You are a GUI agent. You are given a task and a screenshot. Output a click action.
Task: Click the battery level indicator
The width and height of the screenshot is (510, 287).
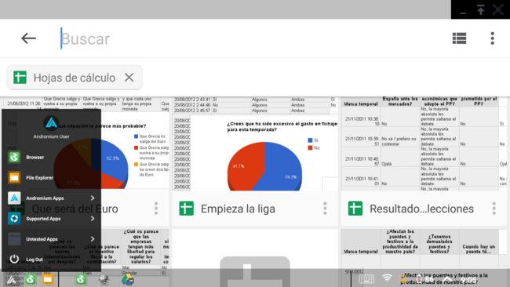[426, 279]
